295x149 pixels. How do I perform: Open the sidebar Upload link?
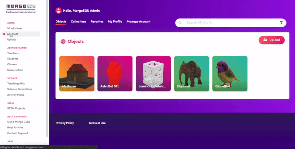click(x=12, y=39)
